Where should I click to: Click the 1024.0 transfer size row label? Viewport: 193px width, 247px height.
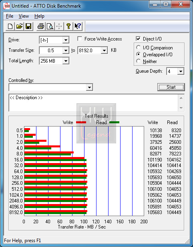pyautogui.click(x=16, y=195)
